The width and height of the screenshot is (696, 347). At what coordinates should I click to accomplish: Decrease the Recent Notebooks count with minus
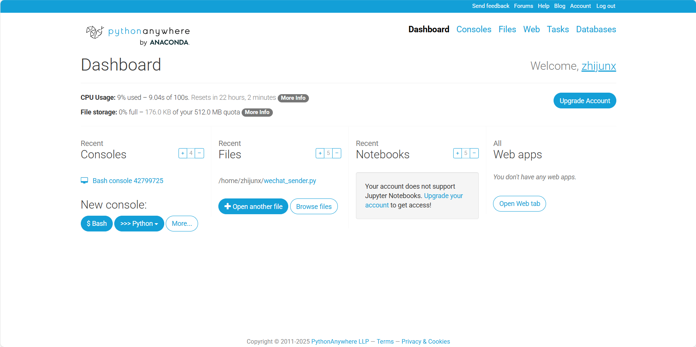coord(474,153)
